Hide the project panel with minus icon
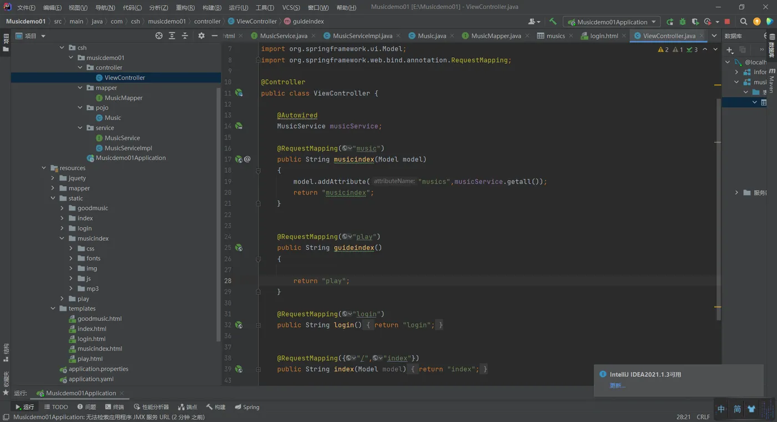Image resolution: width=777 pixels, height=422 pixels. point(215,36)
